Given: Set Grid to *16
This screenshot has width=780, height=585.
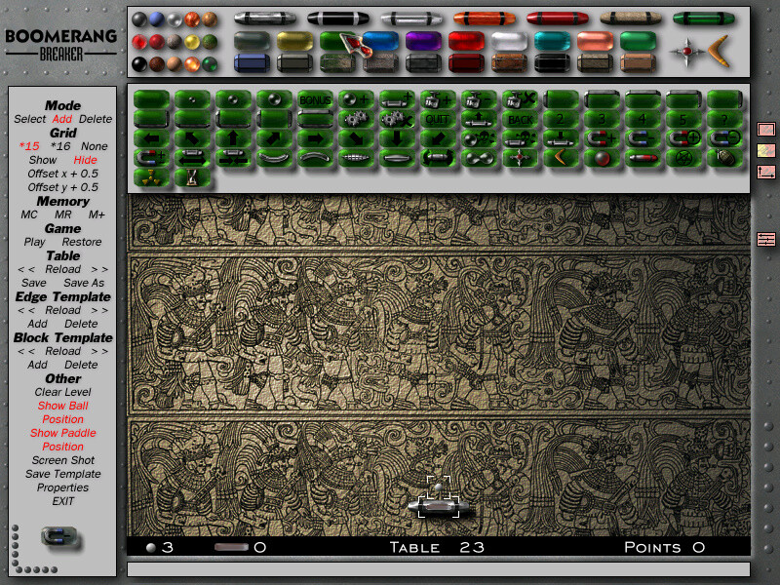Looking at the screenshot, I should [x=60, y=146].
